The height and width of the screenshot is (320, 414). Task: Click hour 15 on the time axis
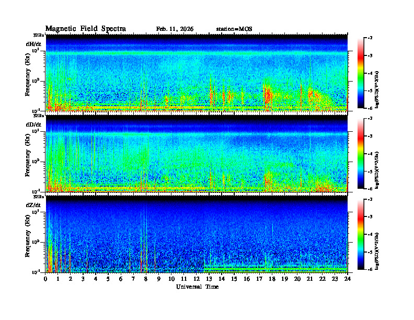click(234, 279)
